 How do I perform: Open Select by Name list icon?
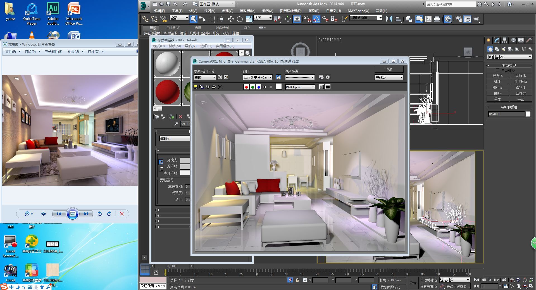click(202, 19)
